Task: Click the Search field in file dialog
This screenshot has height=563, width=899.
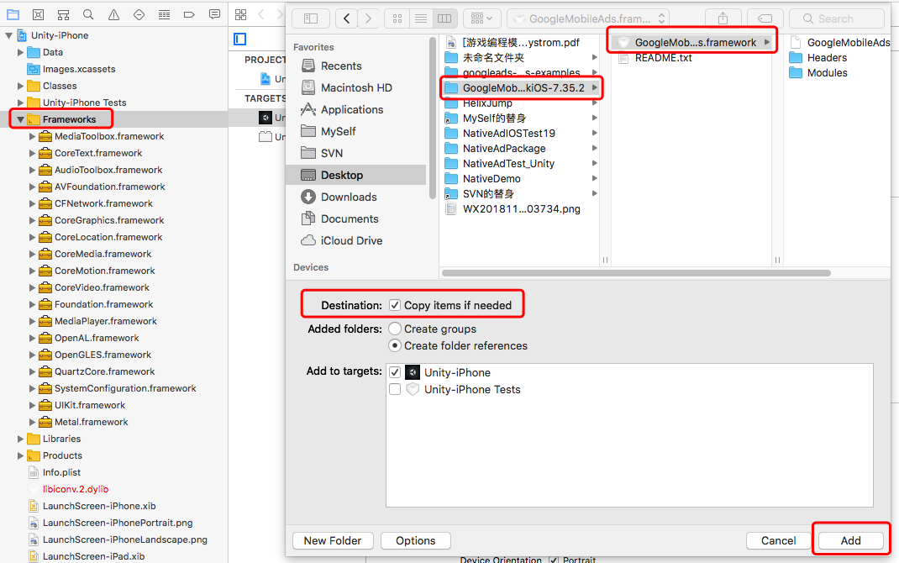Action: click(x=837, y=19)
